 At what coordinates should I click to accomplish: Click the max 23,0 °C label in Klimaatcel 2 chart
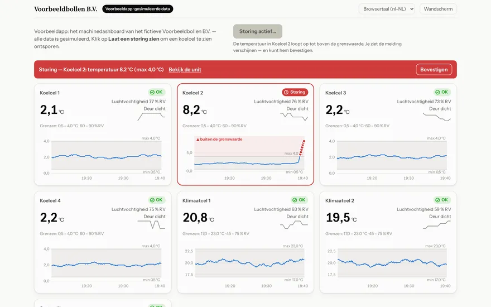435,246
